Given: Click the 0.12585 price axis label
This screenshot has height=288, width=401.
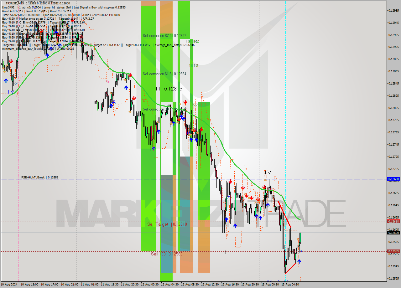Looking at the screenshot, I should click(x=393, y=242).
